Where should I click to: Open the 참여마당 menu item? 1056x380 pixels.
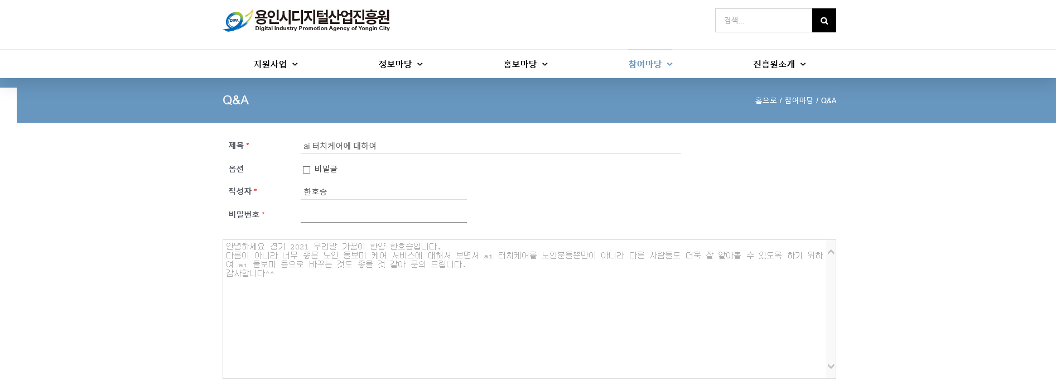645,64
